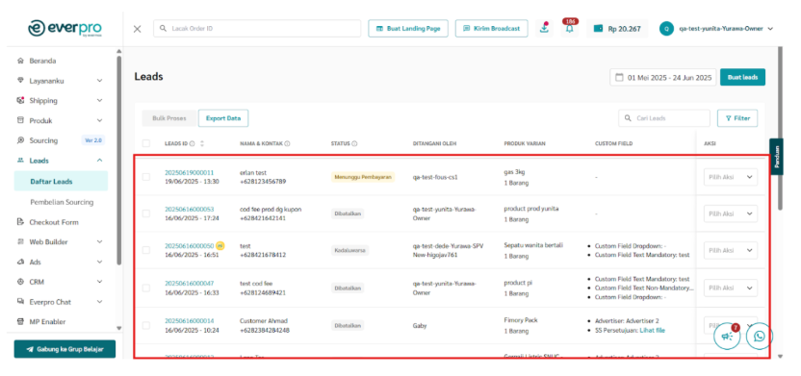Click the Buat leads button

743,78
